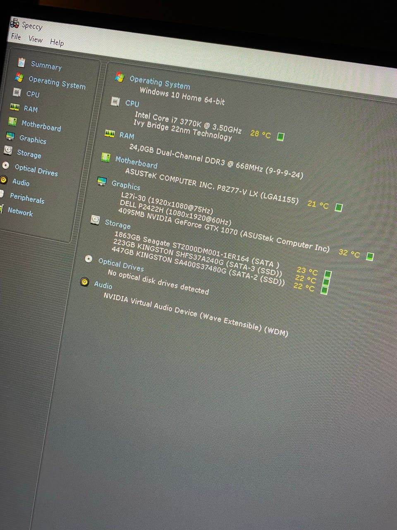
Task: Click the RAM stick icon in sidebar
Action: coord(14,107)
